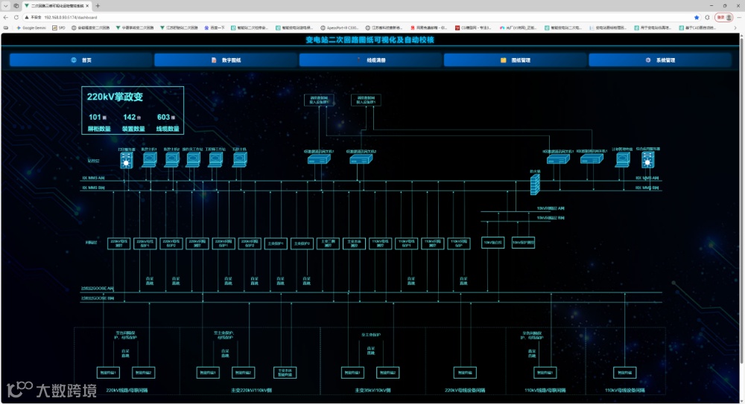The image size is (745, 404).
Task: Select gateway device icon left of 计划管理终端
Action: [592, 159]
